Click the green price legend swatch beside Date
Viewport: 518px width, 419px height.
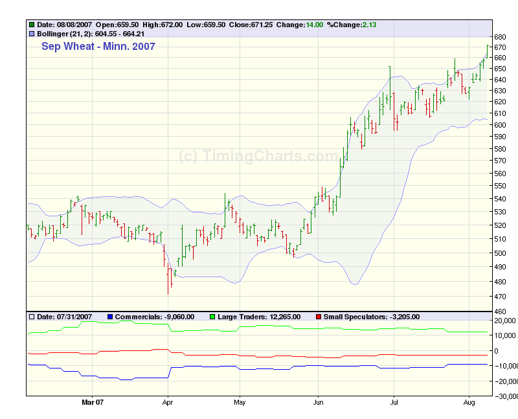[32, 25]
